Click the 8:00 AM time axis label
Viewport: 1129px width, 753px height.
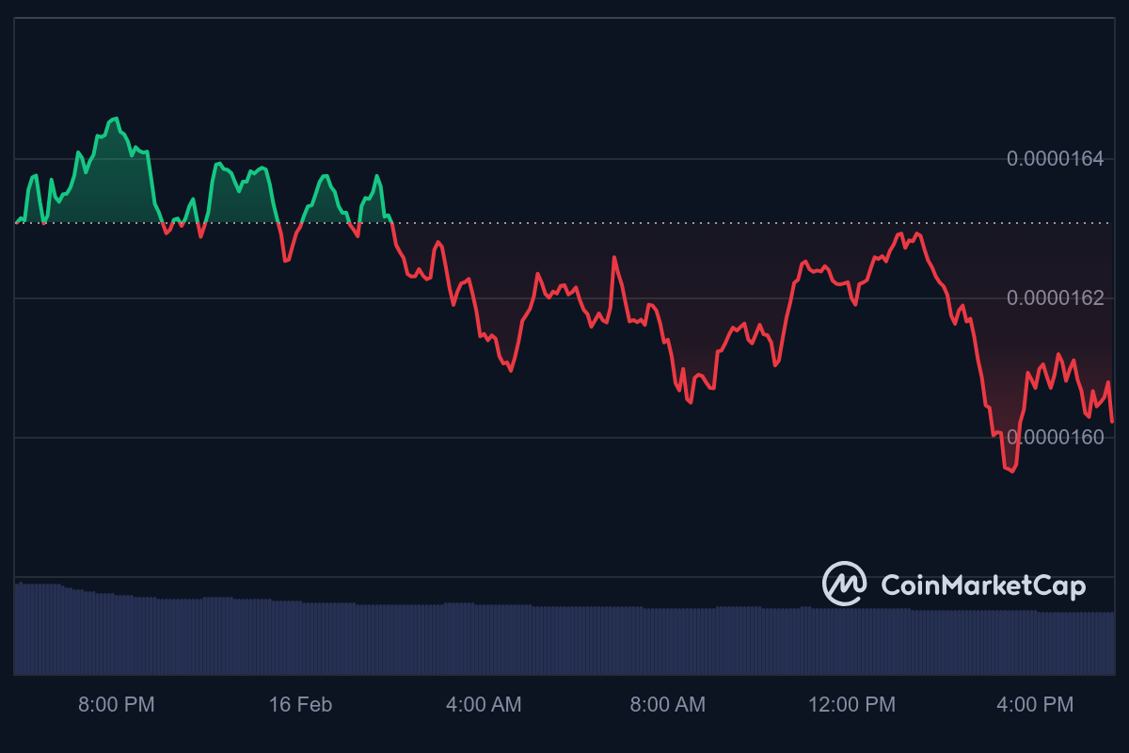click(x=667, y=704)
